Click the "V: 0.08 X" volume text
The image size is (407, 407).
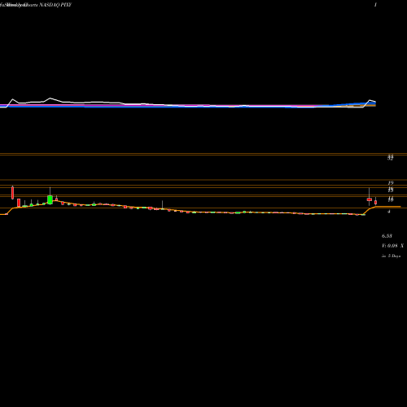392,246
